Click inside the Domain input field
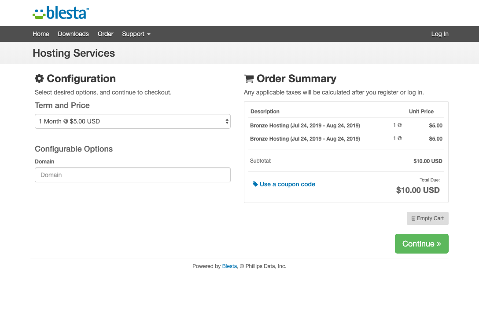This screenshot has height=319, width=479. 133,175
